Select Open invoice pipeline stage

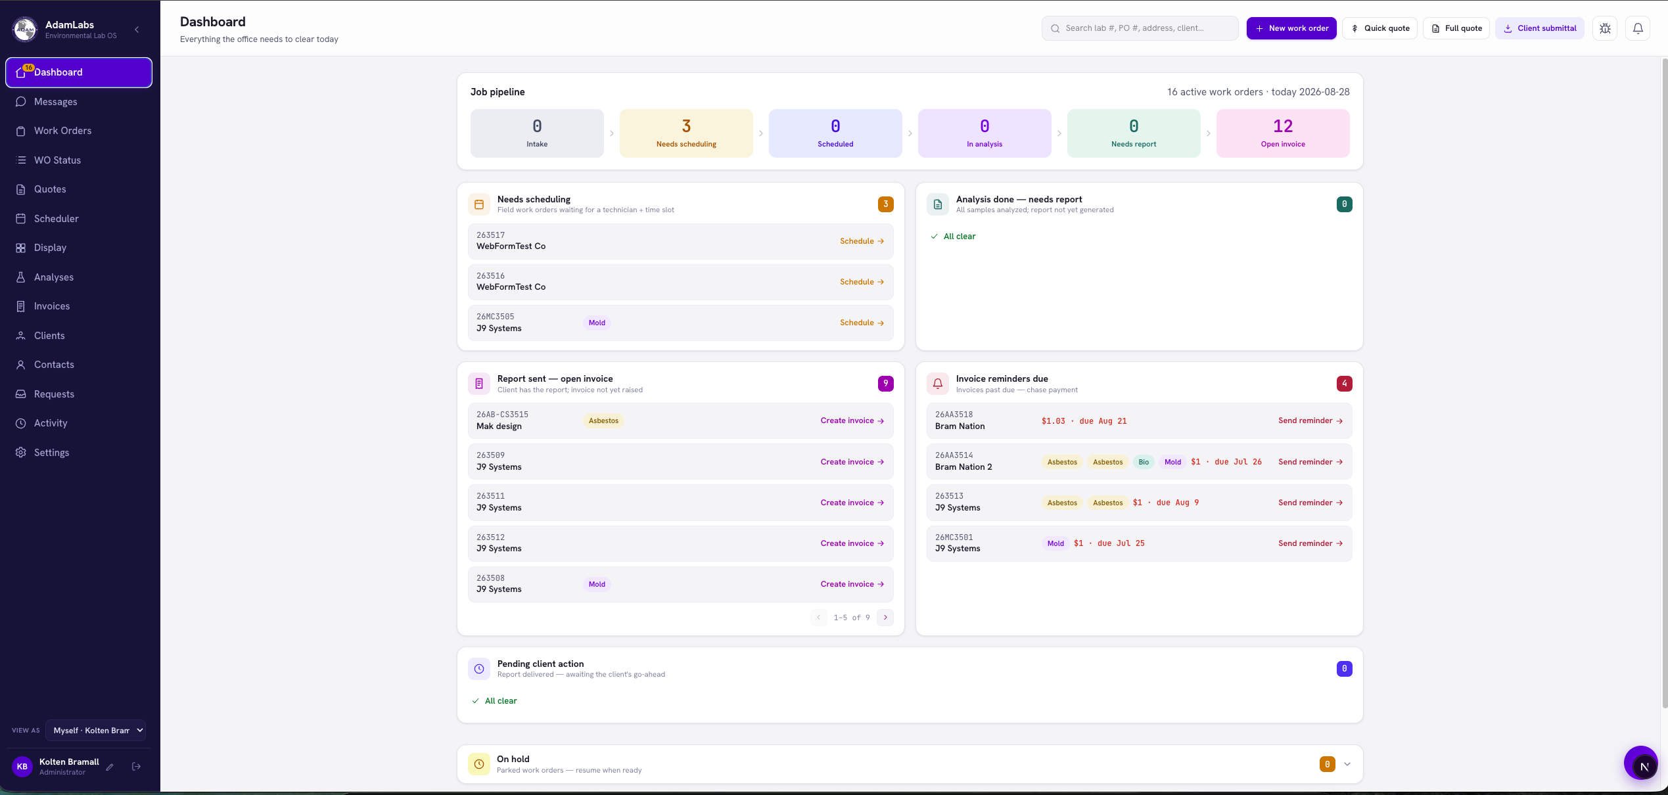coord(1283,133)
